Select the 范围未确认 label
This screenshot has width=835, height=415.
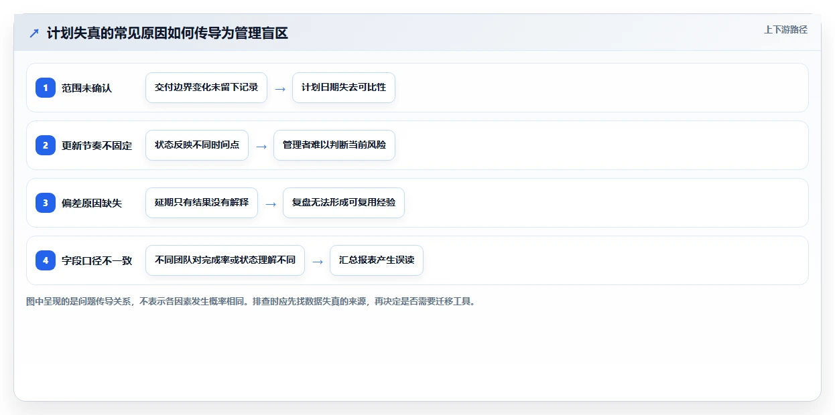(x=86, y=88)
